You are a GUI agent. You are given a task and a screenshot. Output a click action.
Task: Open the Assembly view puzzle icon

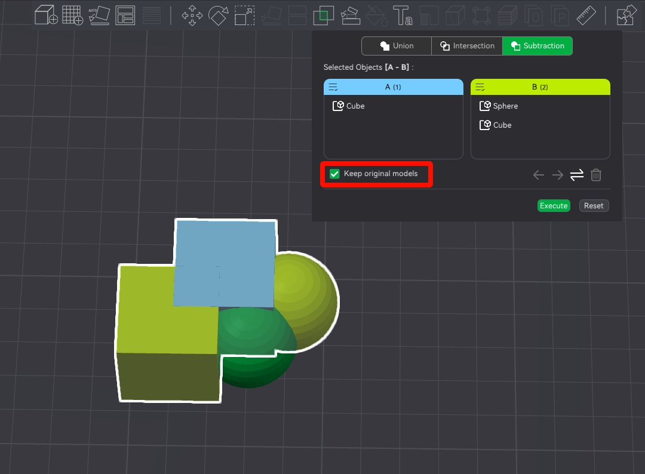coord(626,15)
